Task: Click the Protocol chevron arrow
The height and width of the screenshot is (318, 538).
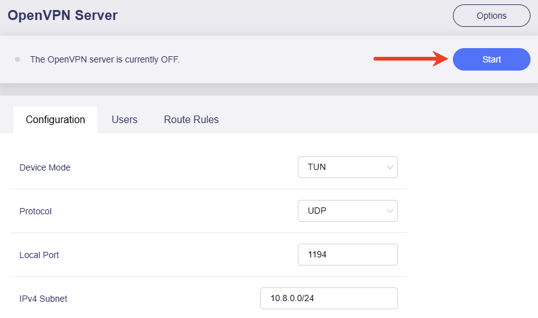Action: click(x=390, y=211)
